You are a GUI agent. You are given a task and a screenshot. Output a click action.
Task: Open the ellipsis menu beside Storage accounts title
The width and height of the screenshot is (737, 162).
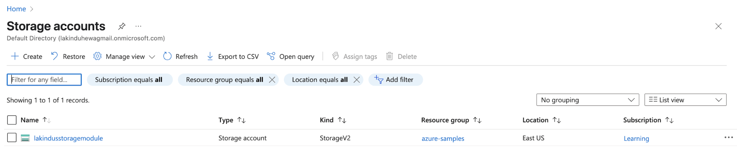click(x=138, y=26)
